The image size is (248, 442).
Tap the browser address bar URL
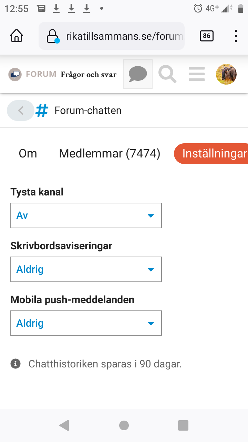(x=124, y=36)
